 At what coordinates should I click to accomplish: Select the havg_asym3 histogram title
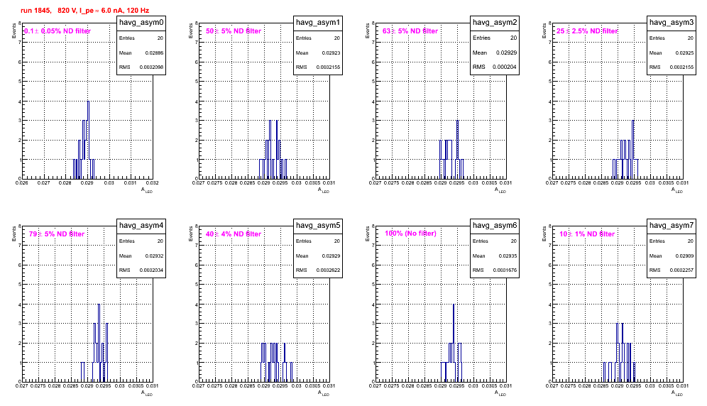[672, 23]
